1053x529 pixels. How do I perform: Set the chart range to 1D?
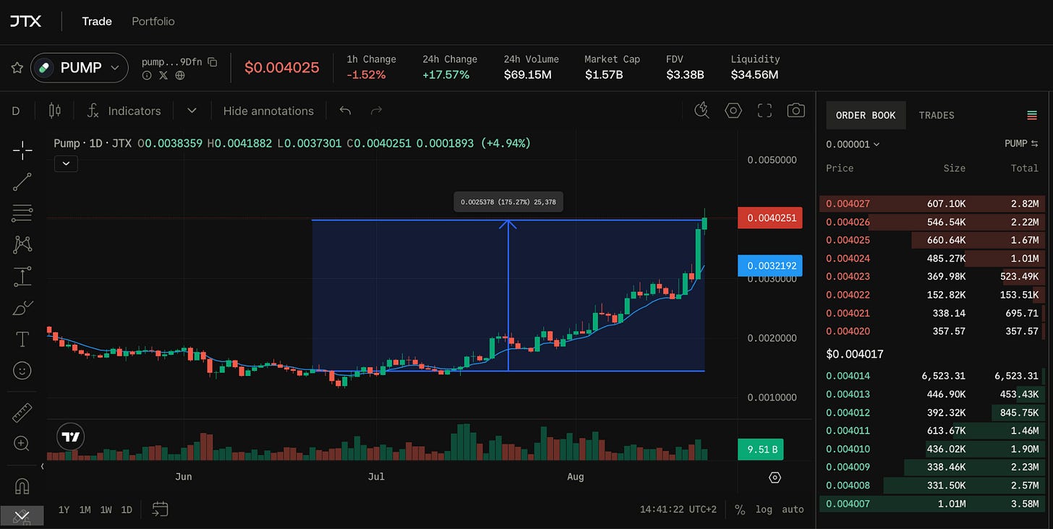(x=127, y=509)
